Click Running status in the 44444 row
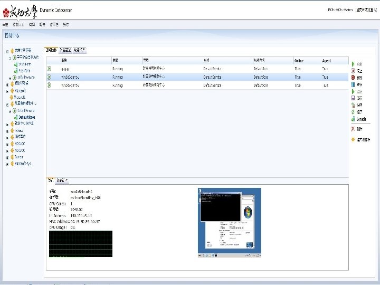The height and width of the screenshot is (285, 380). [118, 69]
